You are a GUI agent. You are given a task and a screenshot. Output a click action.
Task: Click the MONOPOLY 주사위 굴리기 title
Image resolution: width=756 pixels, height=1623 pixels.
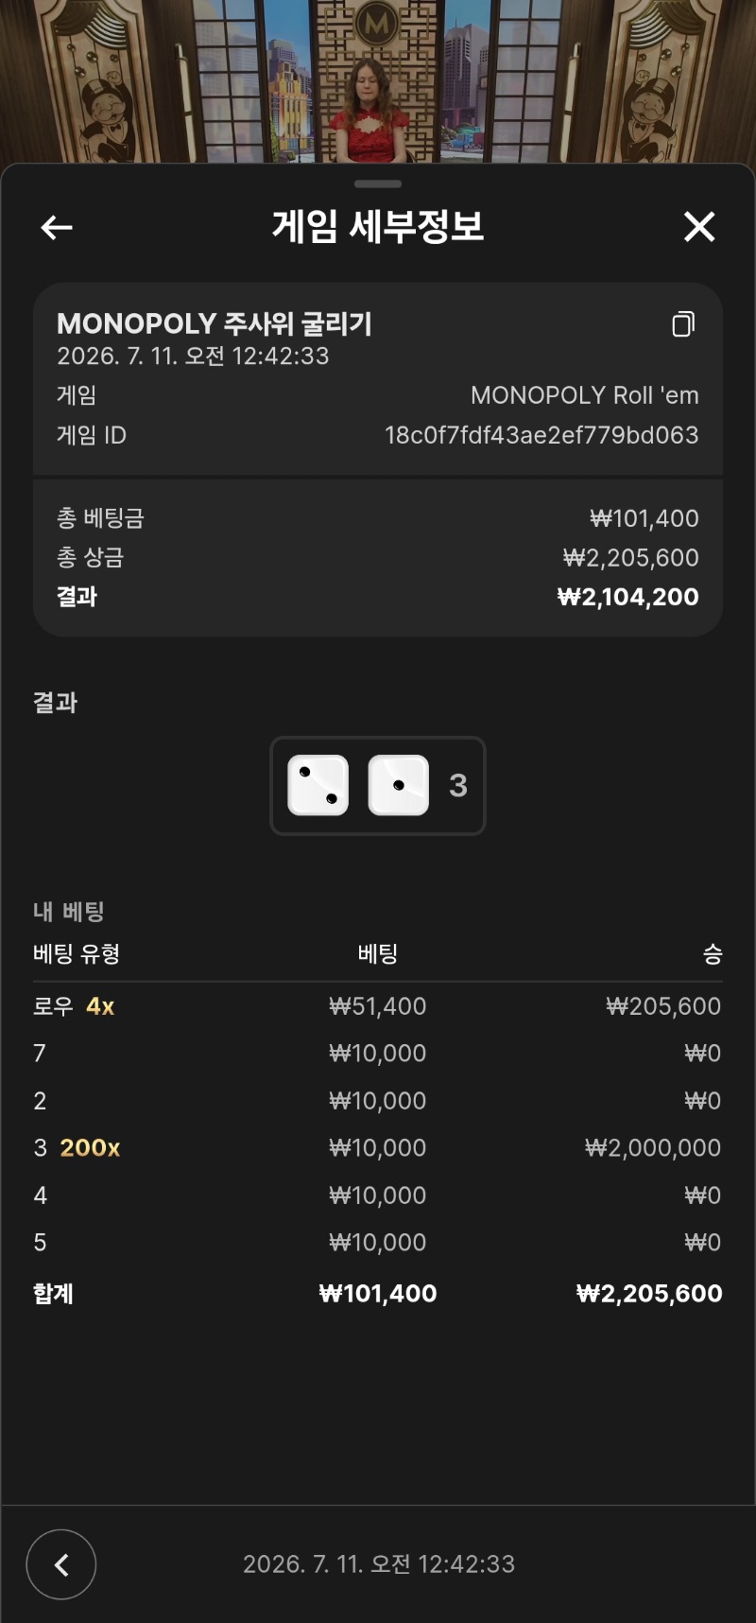tap(215, 323)
